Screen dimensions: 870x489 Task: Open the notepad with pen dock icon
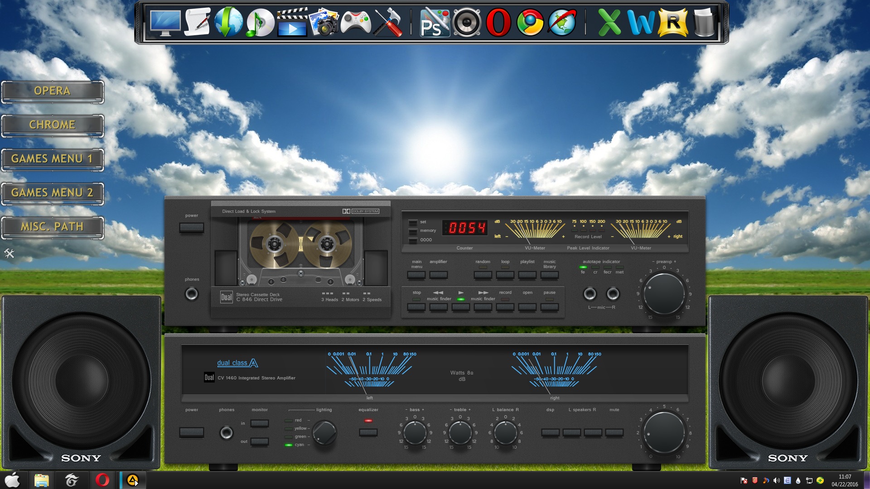pos(198,22)
